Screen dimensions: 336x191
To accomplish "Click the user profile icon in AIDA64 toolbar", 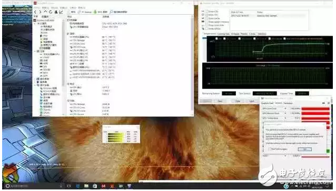I will point(56,12).
